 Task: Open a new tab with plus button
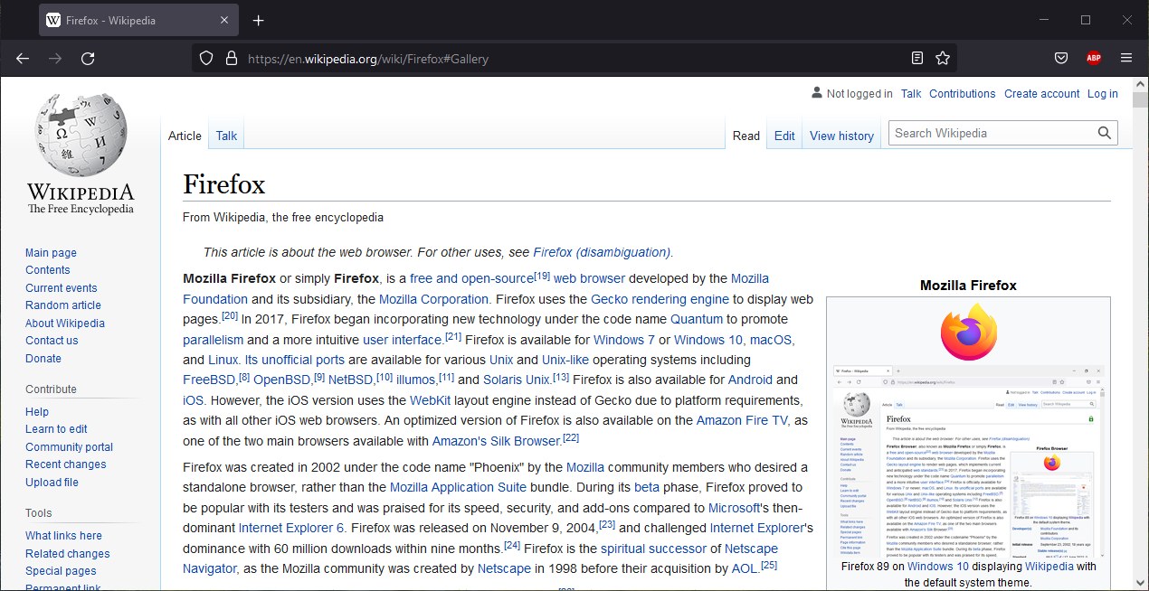coord(259,20)
